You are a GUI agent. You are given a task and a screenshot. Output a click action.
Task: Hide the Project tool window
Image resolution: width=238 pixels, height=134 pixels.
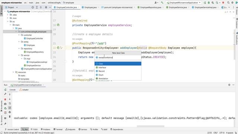point(50,7)
